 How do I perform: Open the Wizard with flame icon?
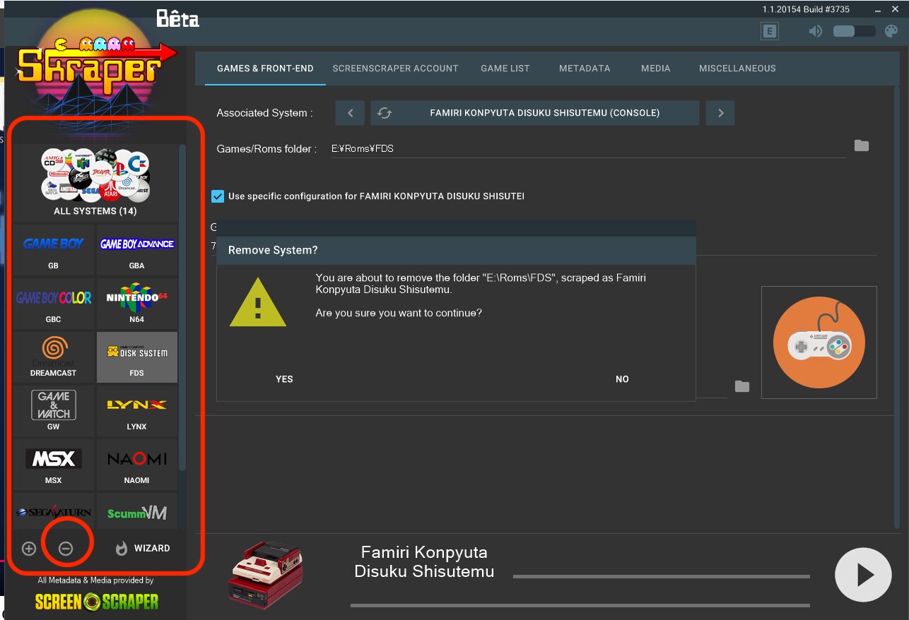coord(143,549)
